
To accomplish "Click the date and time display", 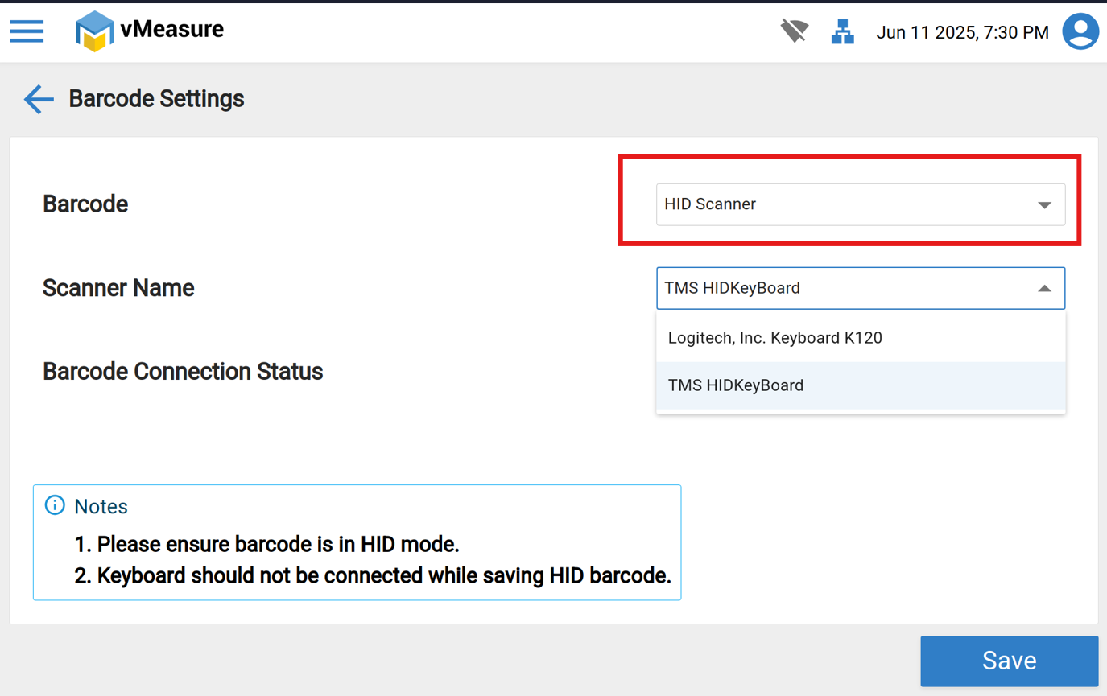I will pyautogui.click(x=962, y=33).
